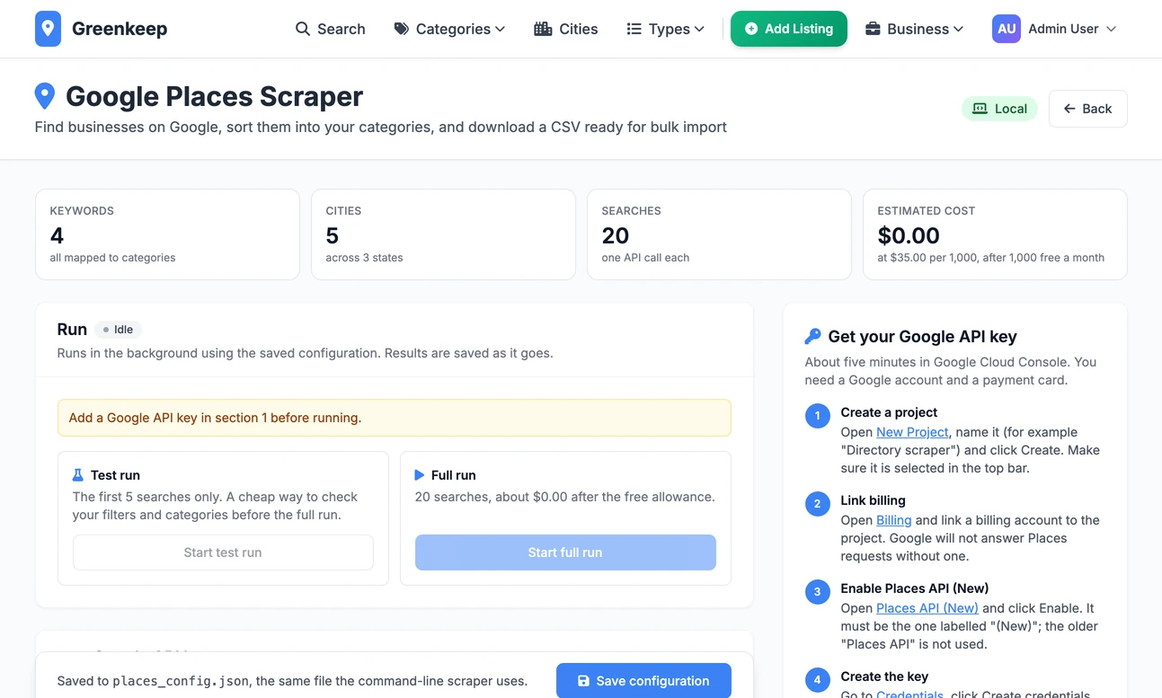Click the Idle status badge
The height and width of the screenshot is (698, 1162).
[x=118, y=330]
